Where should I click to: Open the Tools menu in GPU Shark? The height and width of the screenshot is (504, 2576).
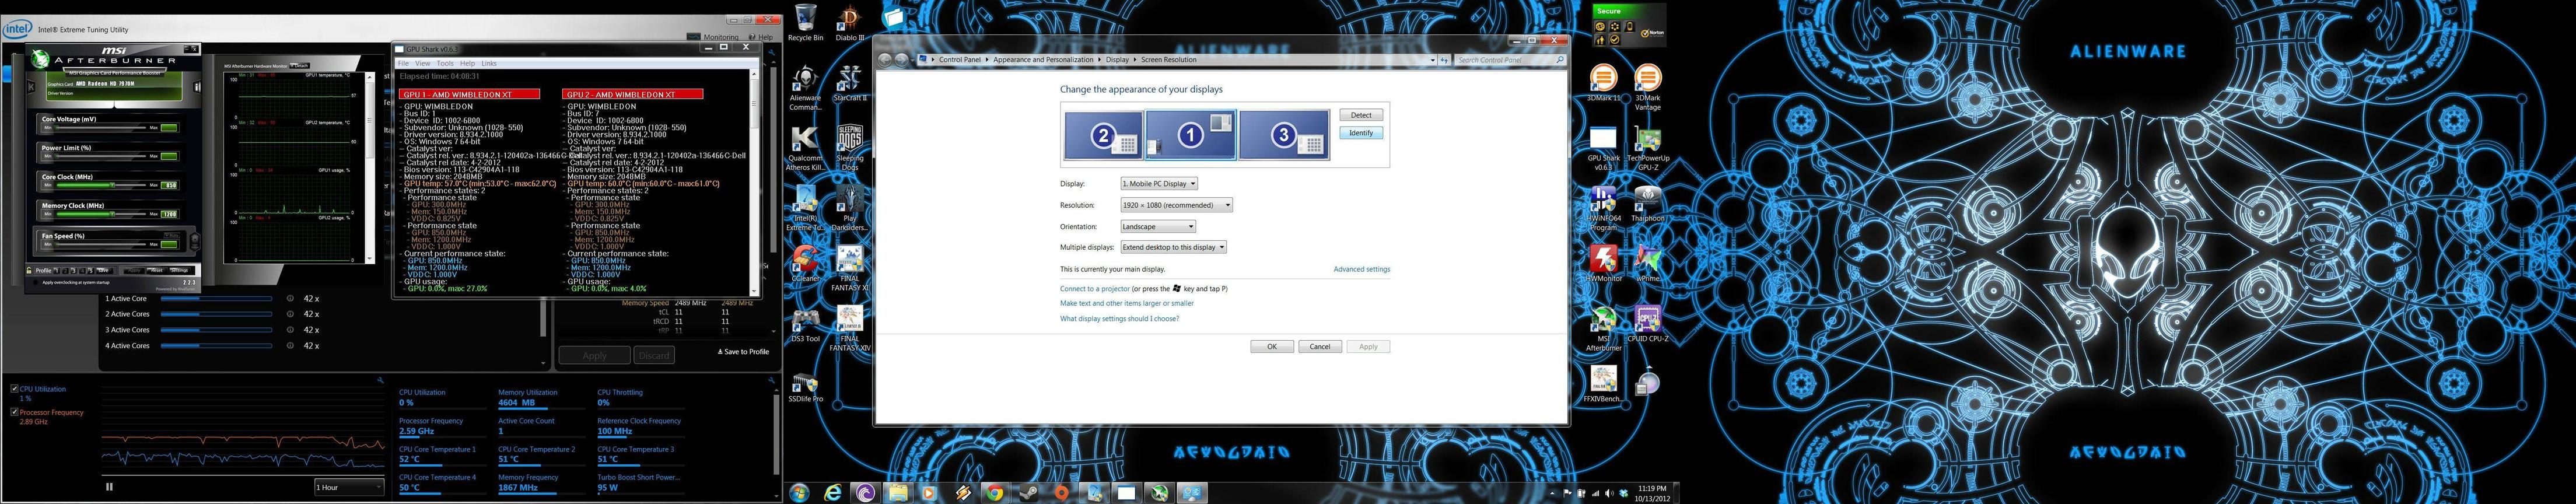[x=445, y=63]
